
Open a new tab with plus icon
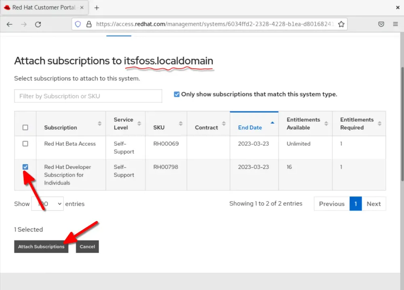tap(97, 8)
